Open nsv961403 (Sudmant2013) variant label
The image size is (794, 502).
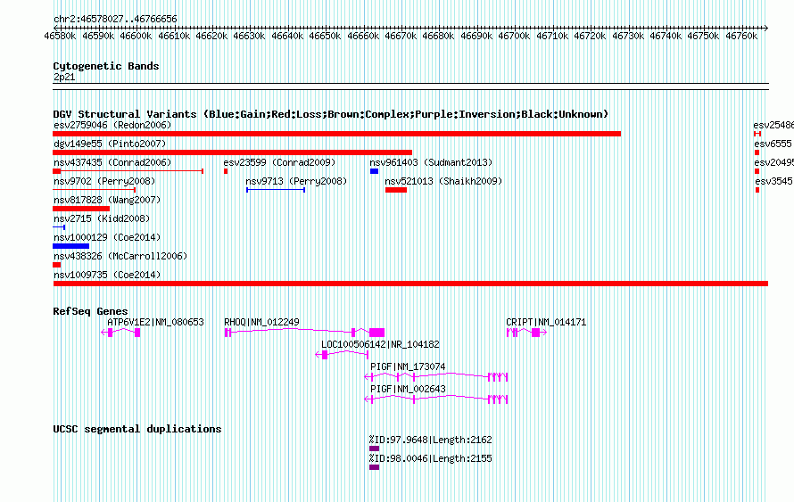(x=431, y=162)
